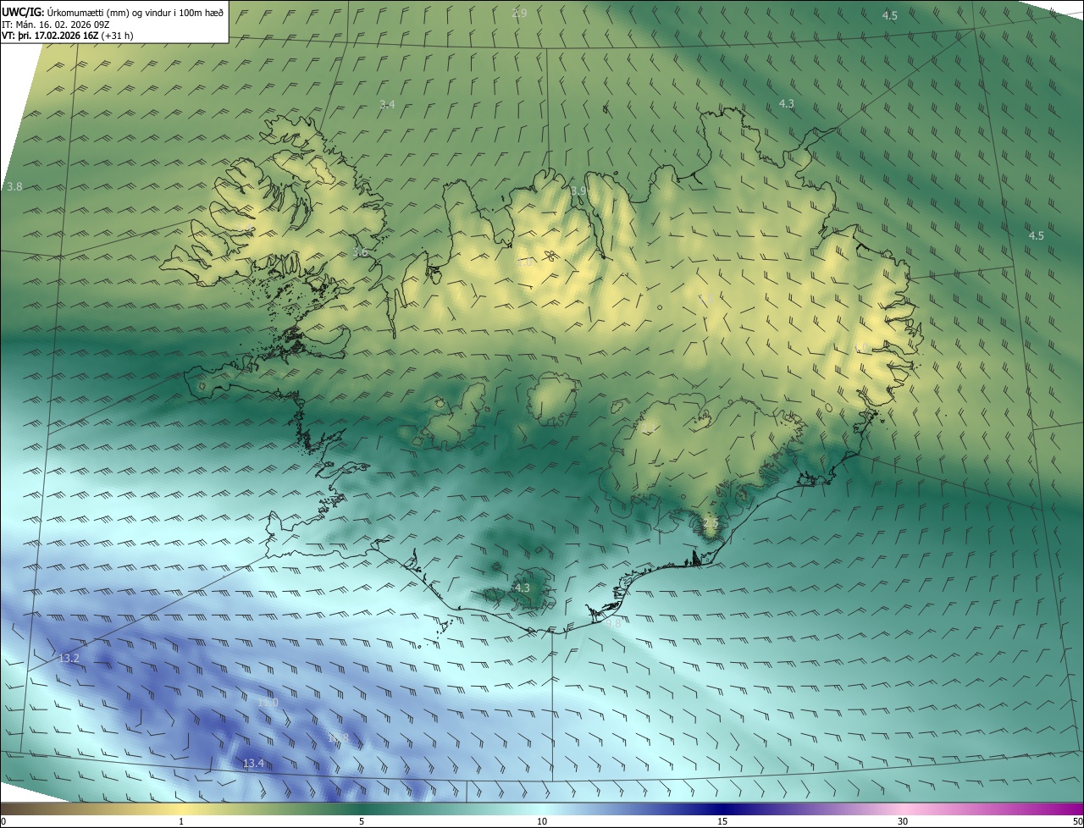Click the 5 tick on the color scale
This screenshot has width=1084, height=828.
[x=362, y=821]
